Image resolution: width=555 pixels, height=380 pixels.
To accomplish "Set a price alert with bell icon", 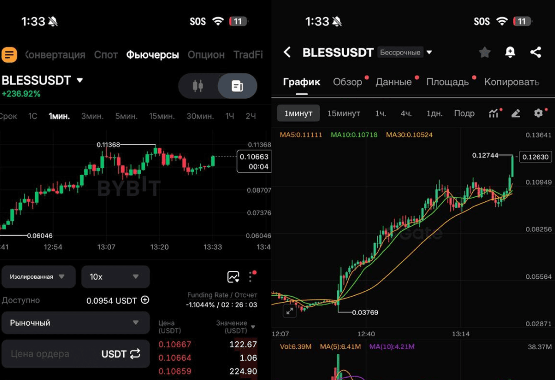I will (x=510, y=53).
